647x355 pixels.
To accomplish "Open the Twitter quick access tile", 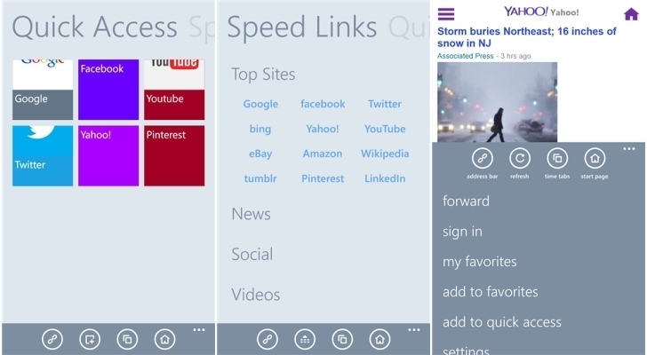I will tap(43, 155).
